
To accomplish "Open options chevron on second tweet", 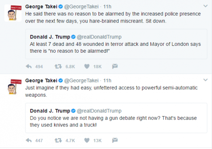I will point(205,80).
